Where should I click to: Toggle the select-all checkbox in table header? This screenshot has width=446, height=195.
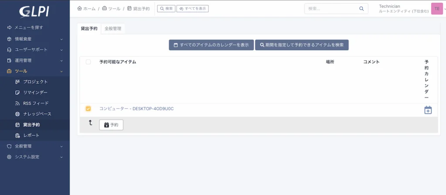pyautogui.click(x=88, y=62)
